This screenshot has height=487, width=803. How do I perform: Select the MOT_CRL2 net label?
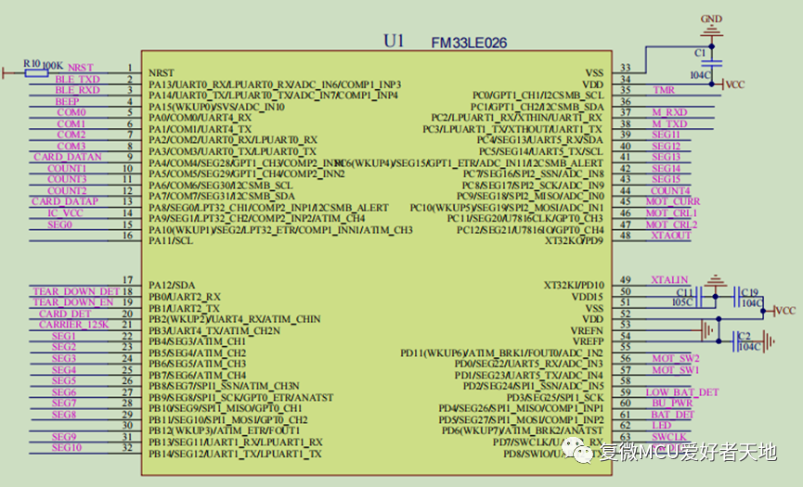coord(671,224)
